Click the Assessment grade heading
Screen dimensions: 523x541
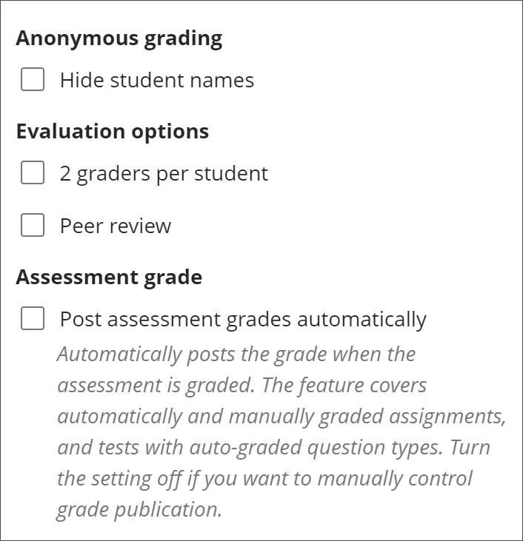[109, 277]
